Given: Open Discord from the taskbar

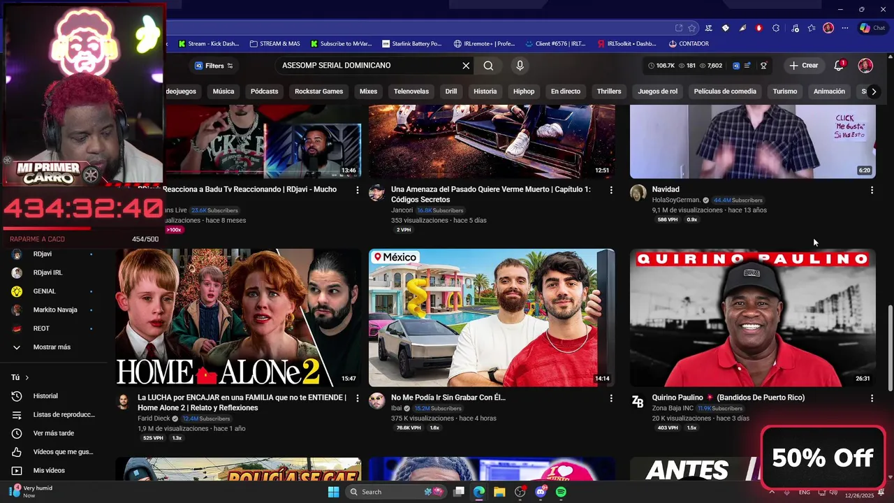Looking at the screenshot, I should pos(541,492).
